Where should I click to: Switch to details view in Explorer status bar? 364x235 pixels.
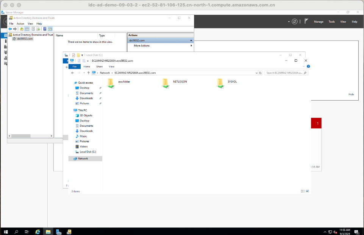(x=302, y=191)
